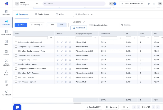Jump to the last page arrow
Screen dimensions: 163x110
[x=158, y=107]
